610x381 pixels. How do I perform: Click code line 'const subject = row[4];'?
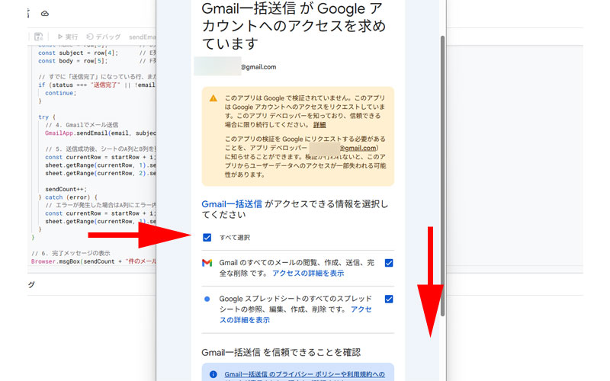[78, 53]
